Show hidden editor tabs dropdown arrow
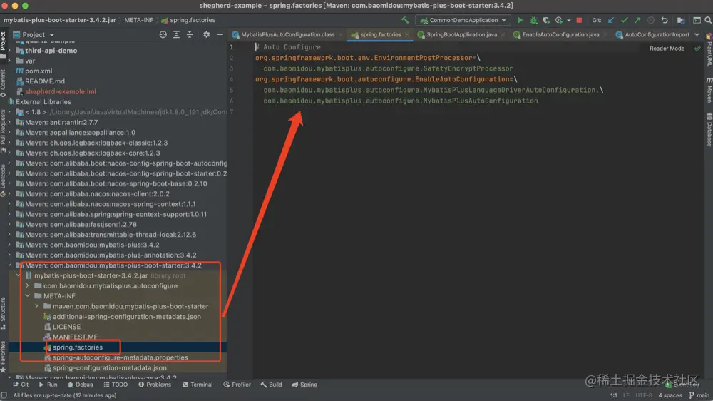Screen dimensions: 713x401 tap(697, 34)
